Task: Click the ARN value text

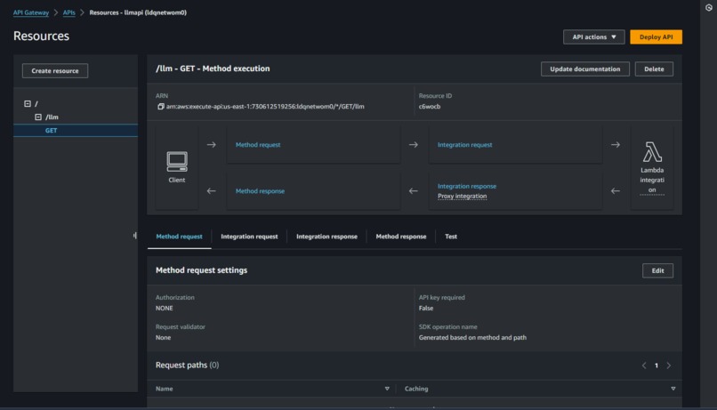Action: [265, 107]
